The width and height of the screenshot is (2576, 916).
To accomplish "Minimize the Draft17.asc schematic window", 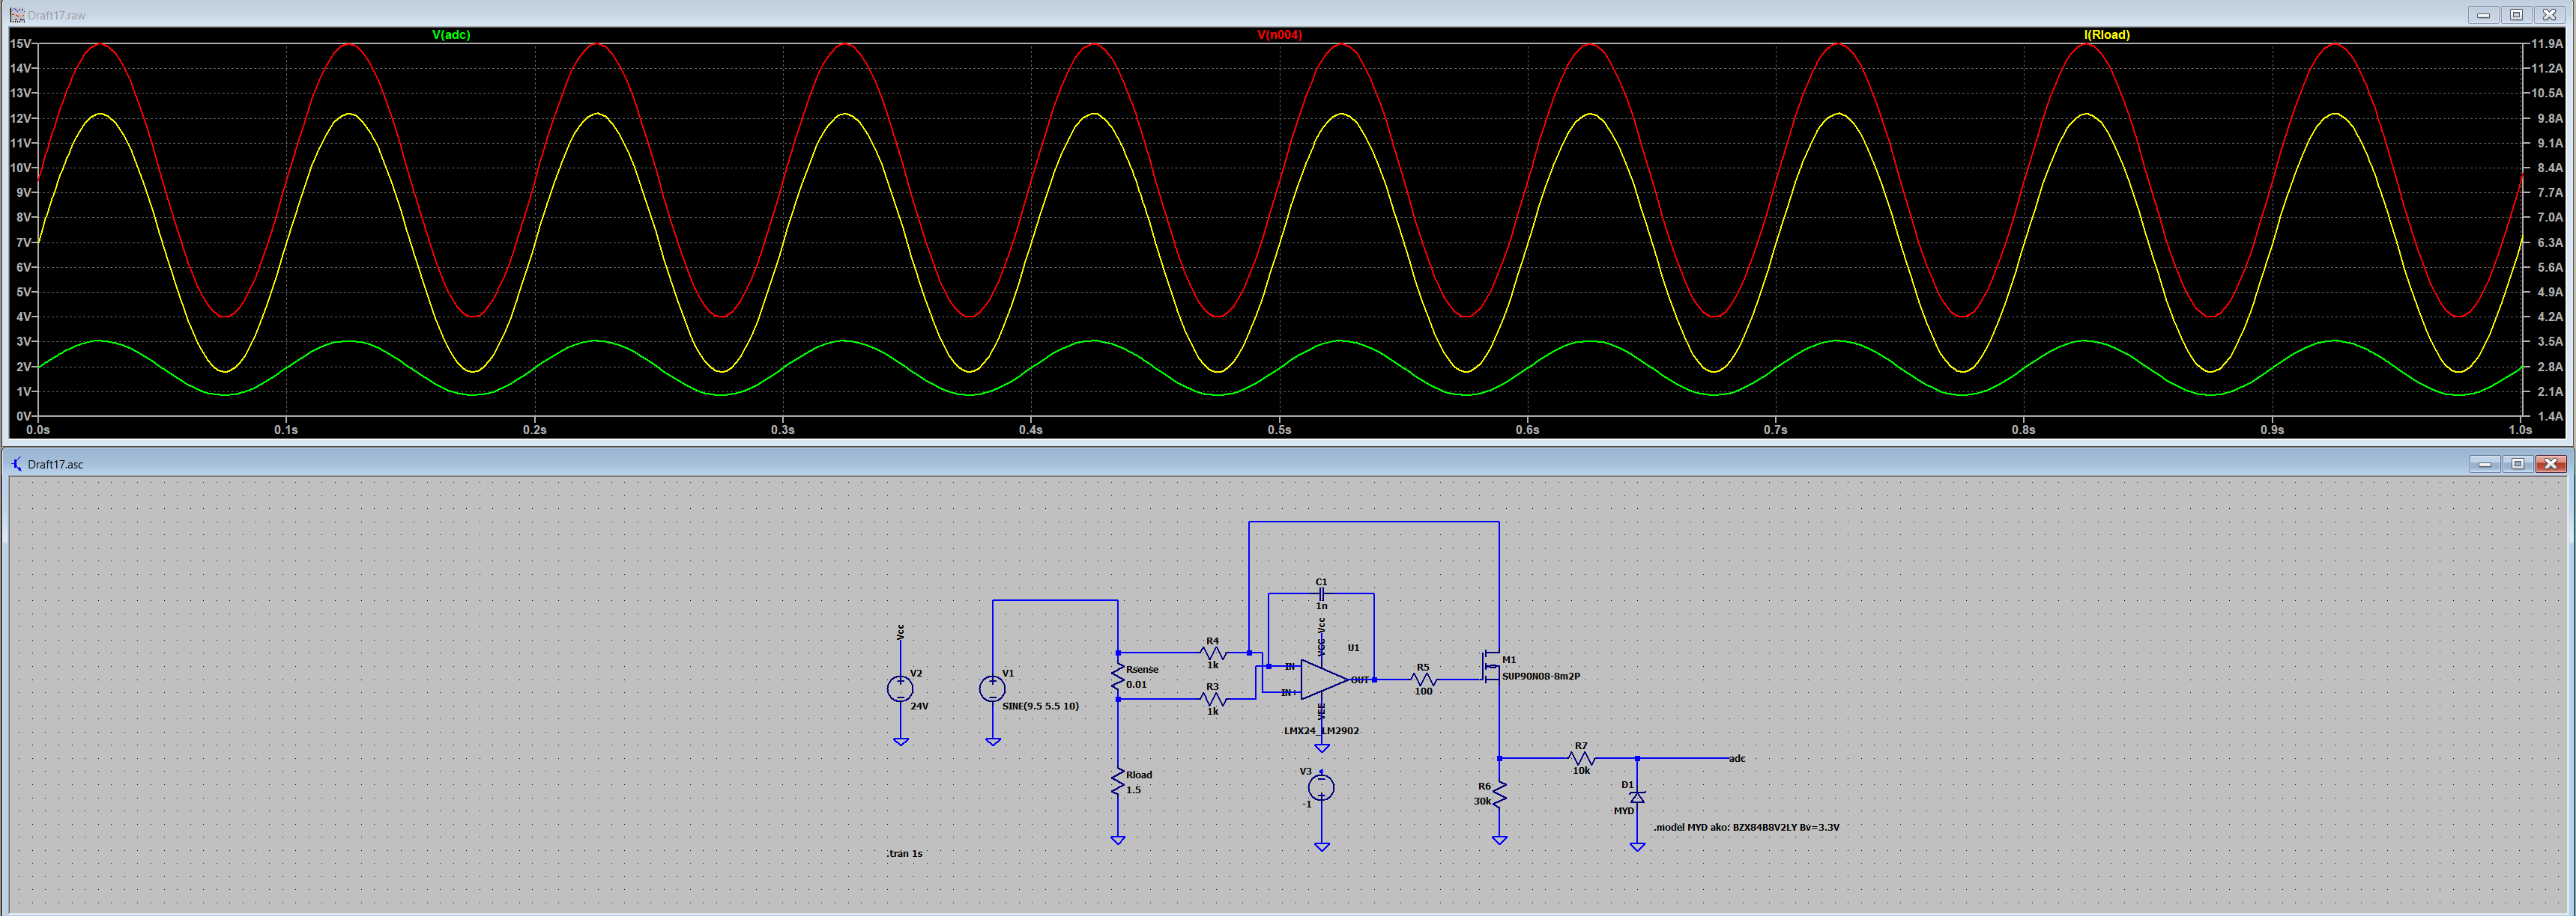I will pyautogui.click(x=2485, y=463).
